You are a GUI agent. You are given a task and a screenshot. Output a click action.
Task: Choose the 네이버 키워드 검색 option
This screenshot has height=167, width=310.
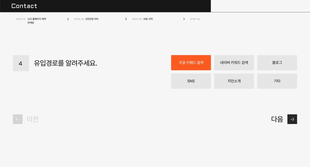tap(234, 63)
